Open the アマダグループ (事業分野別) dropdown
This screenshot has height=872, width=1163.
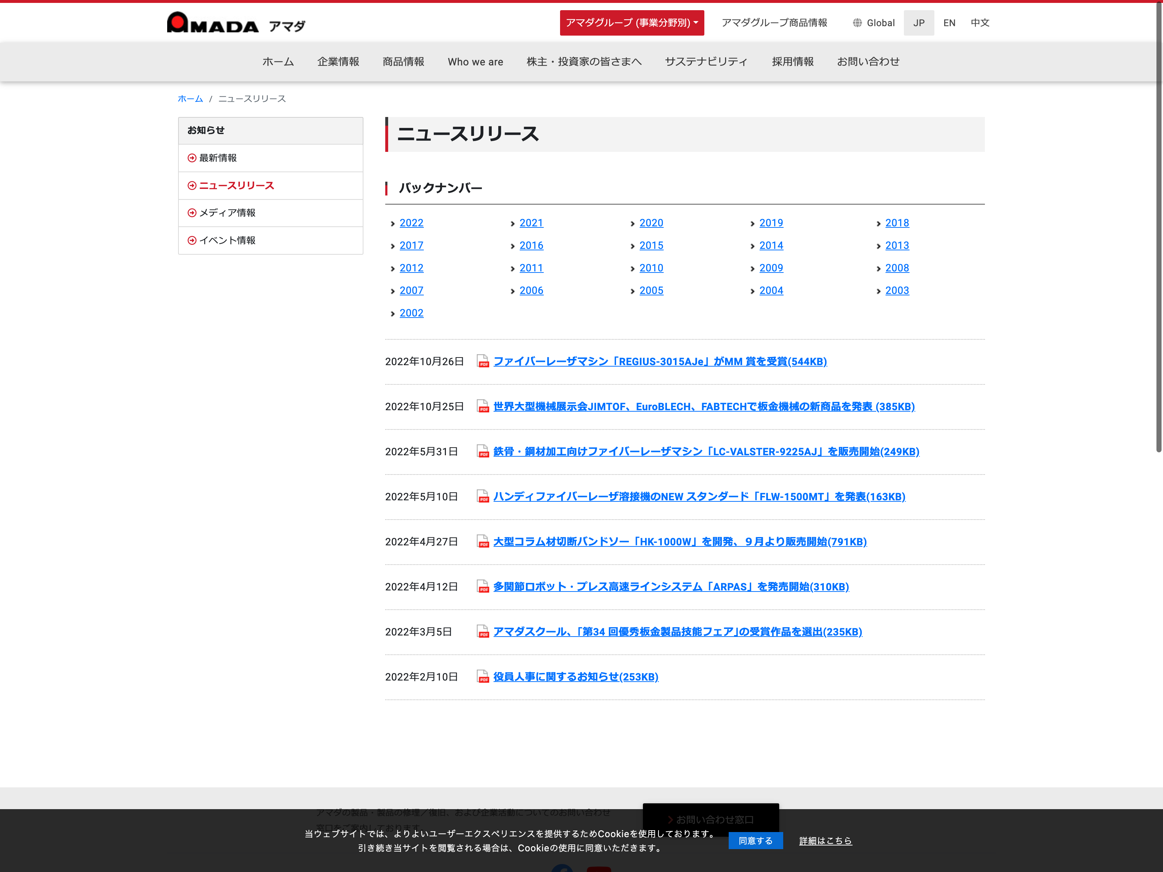631,23
